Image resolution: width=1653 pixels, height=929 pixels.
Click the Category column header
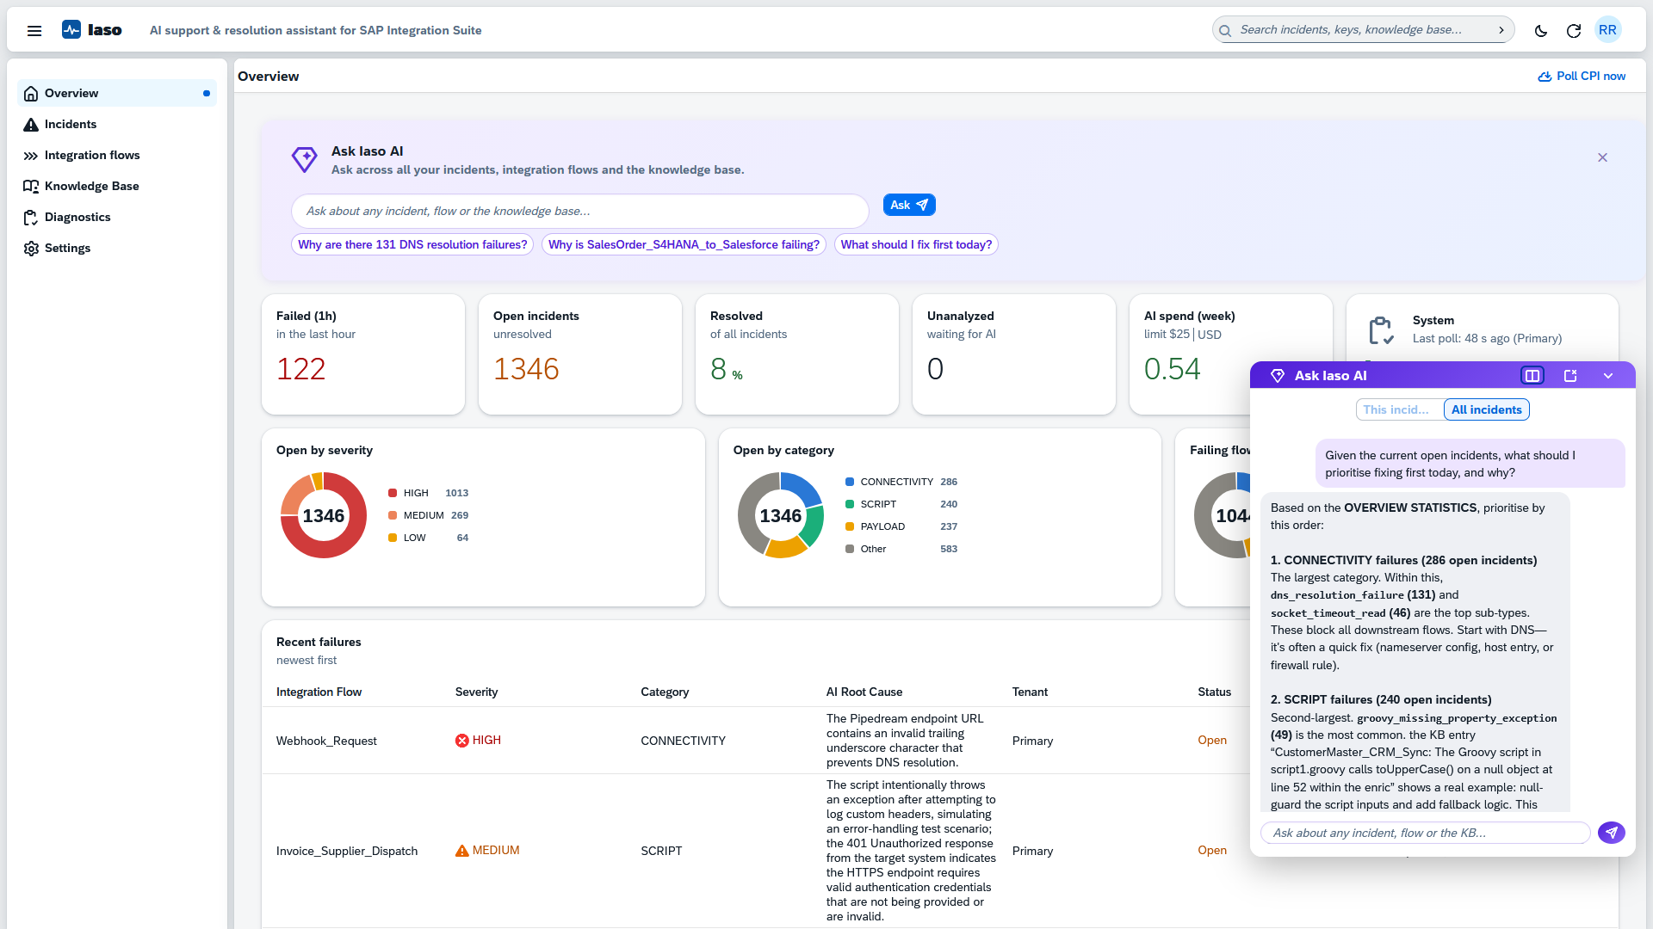(665, 692)
